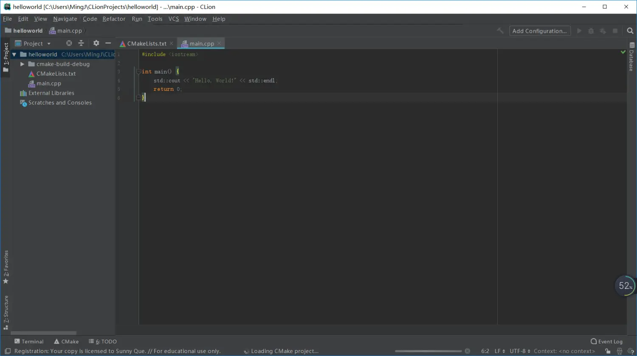
Task: Click the Run with Coverage icon
Action: (603, 31)
